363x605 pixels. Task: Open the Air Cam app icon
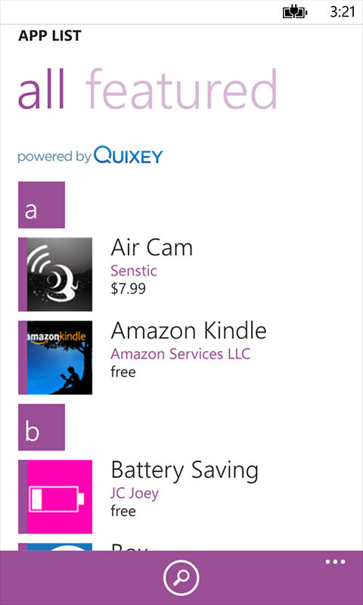55,275
